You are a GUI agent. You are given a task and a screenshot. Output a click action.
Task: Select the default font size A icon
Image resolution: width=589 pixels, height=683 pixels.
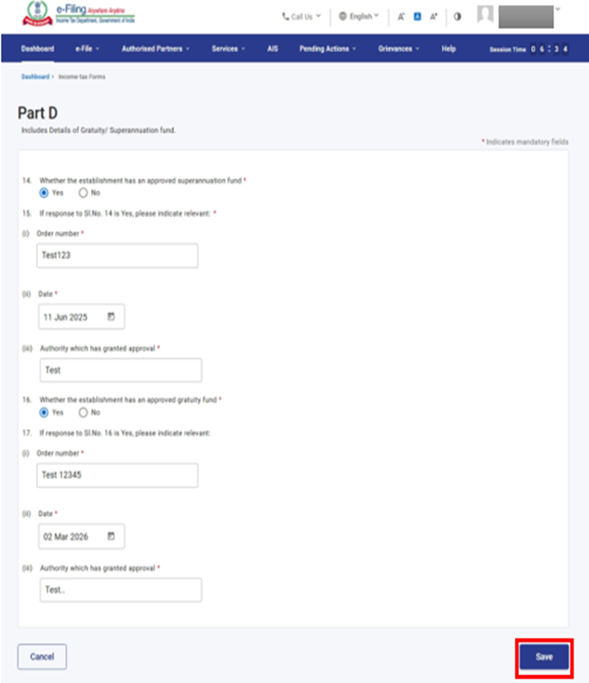[x=418, y=16]
